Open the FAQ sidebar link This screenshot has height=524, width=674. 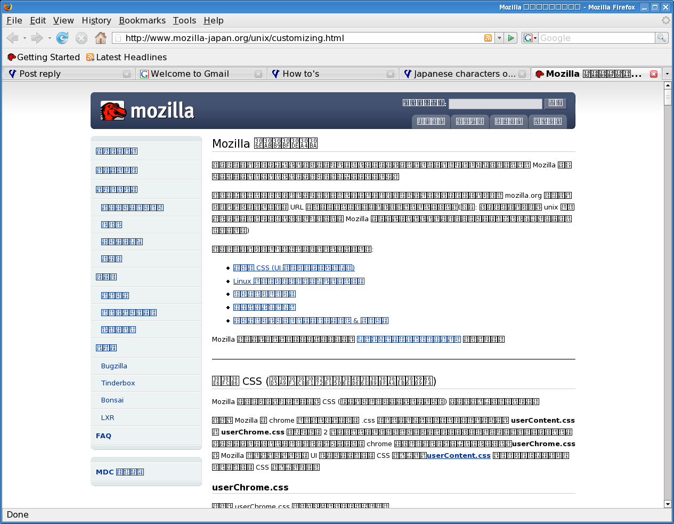point(103,436)
